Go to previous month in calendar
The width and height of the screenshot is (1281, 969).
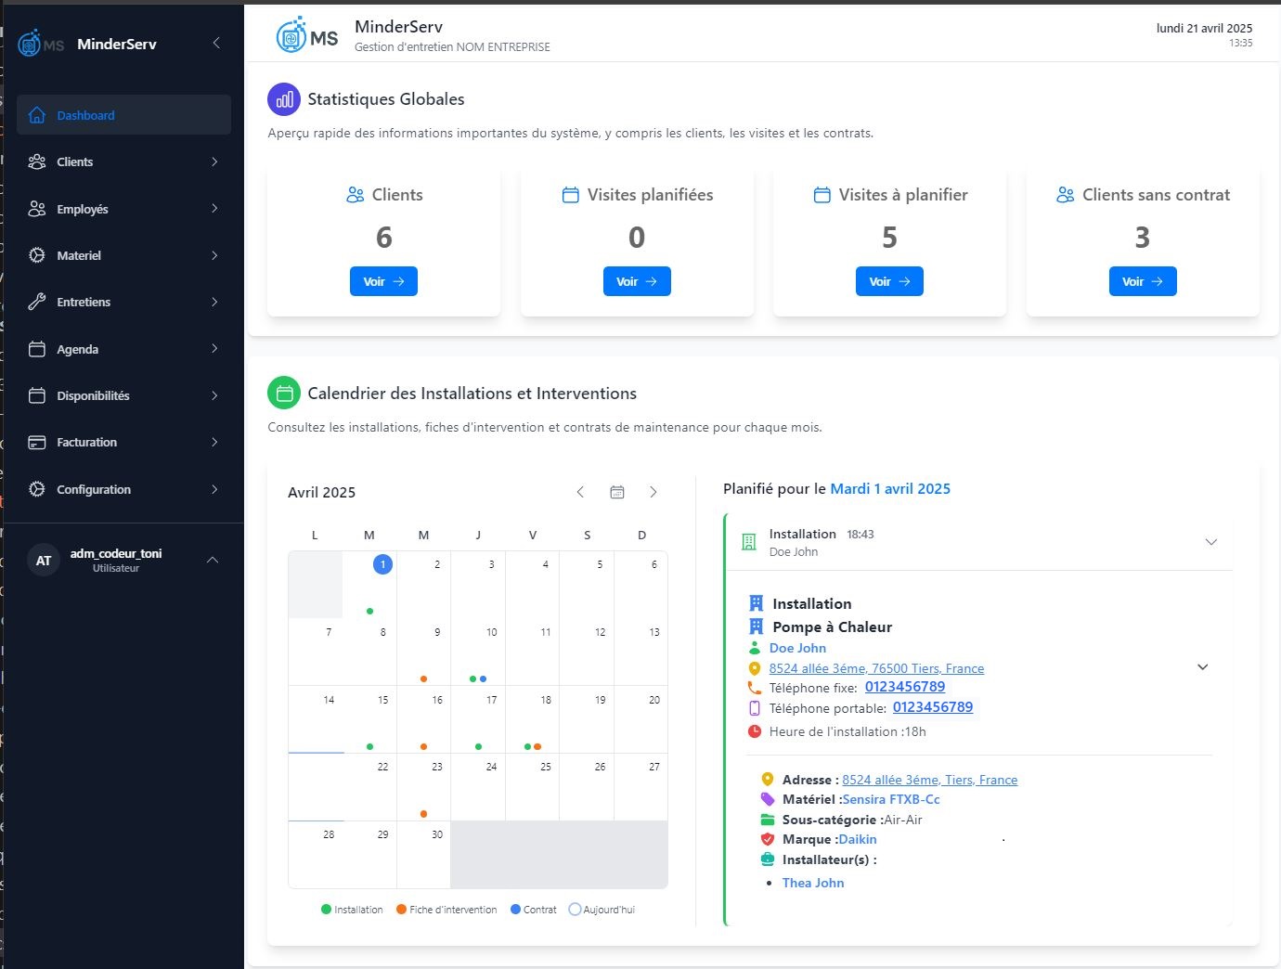click(x=580, y=492)
